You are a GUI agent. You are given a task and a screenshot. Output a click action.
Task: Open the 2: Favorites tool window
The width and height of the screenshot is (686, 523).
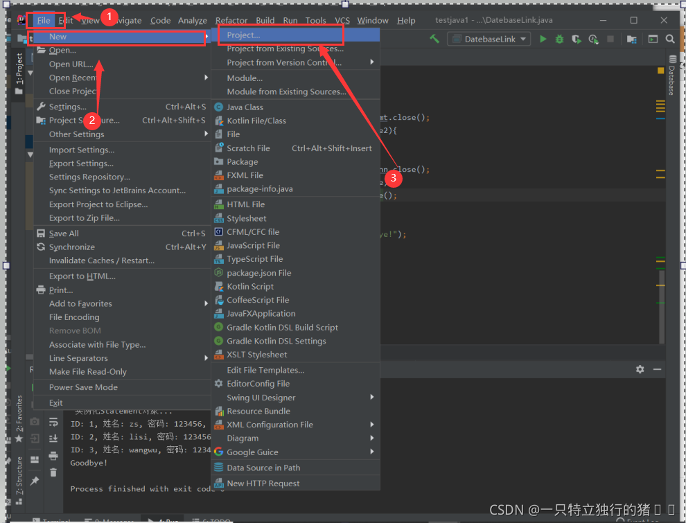coord(19,418)
